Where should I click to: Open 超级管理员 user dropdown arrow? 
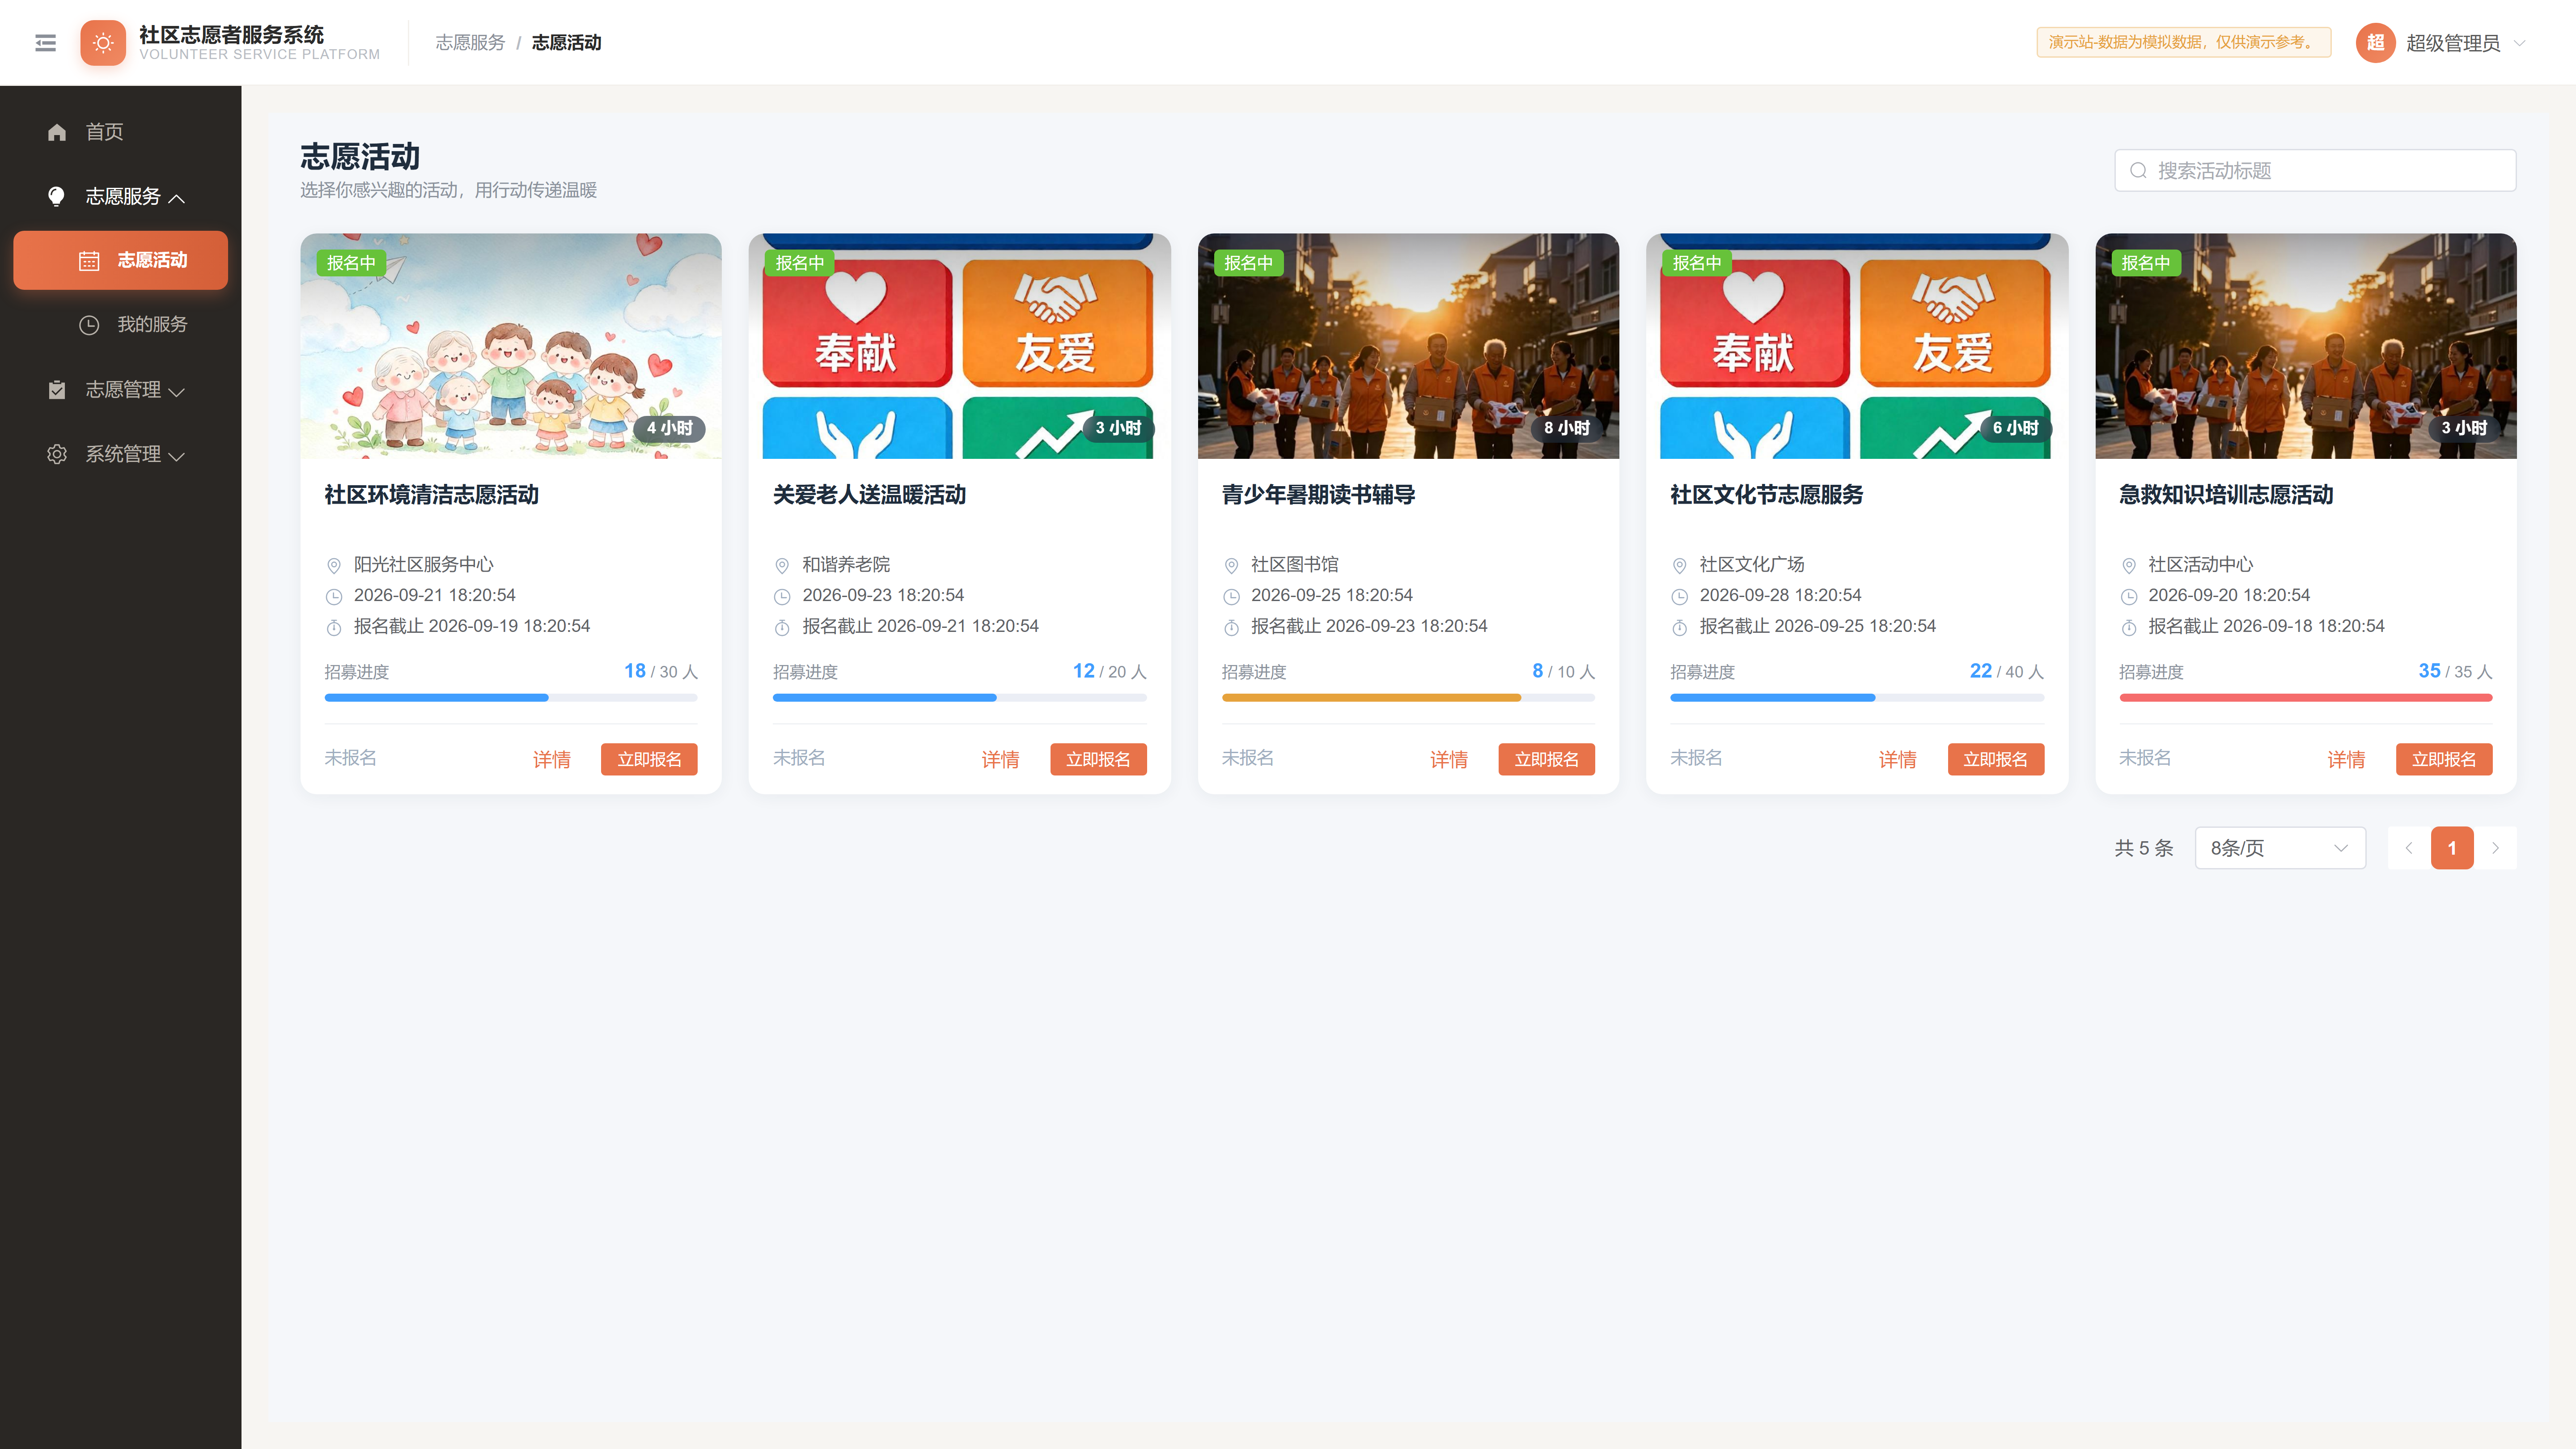tap(2520, 43)
